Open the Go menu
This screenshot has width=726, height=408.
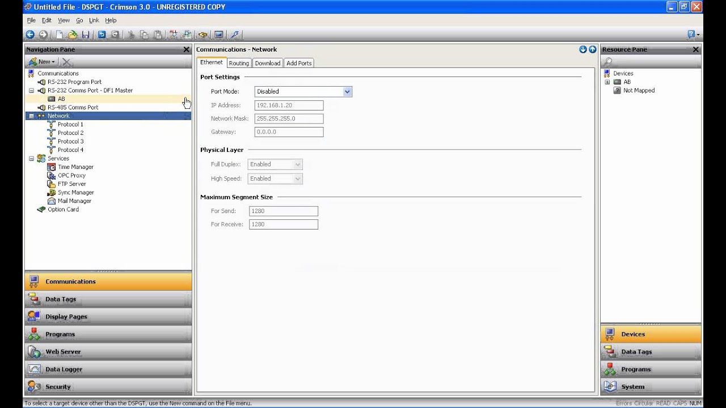79,20
